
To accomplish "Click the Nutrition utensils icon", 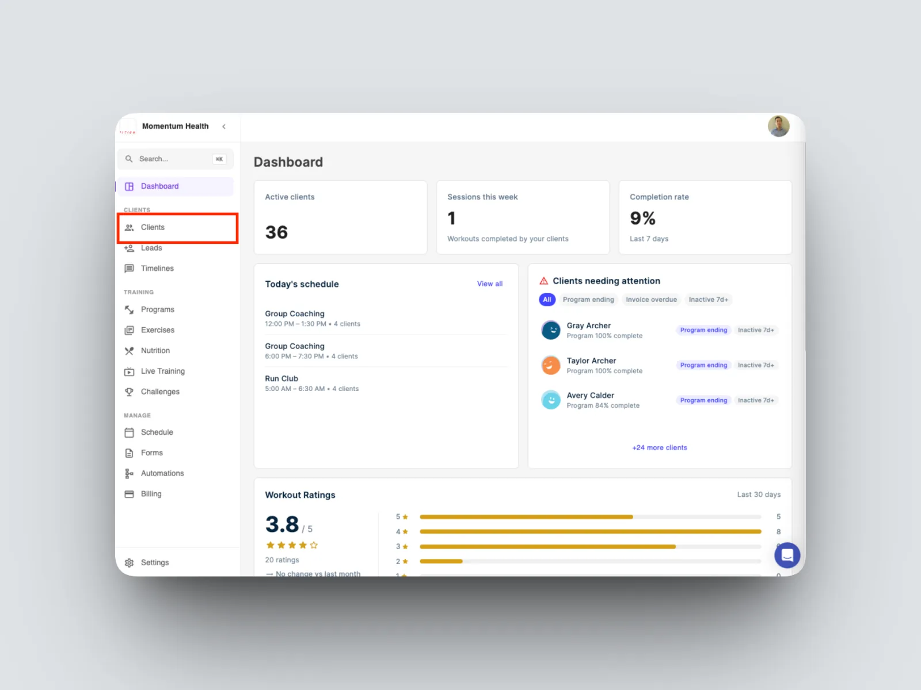I will pyautogui.click(x=129, y=351).
